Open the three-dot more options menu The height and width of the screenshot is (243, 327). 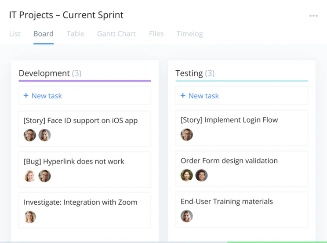click(x=313, y=16)
